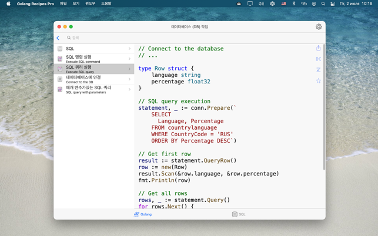Go back using the left chevron
The height and width of the screenshot is (236, 378).
[58, 38]
